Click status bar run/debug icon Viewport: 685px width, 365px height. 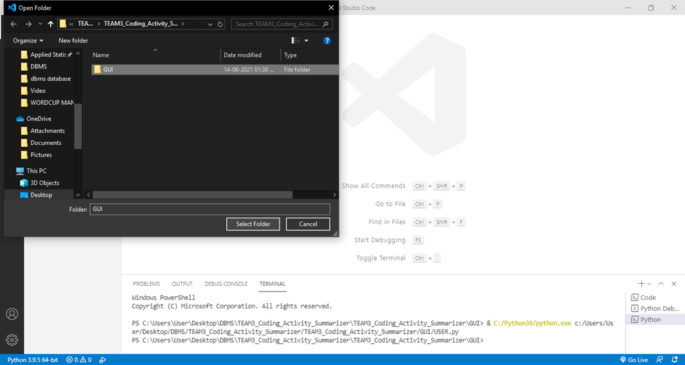point(103,360)
